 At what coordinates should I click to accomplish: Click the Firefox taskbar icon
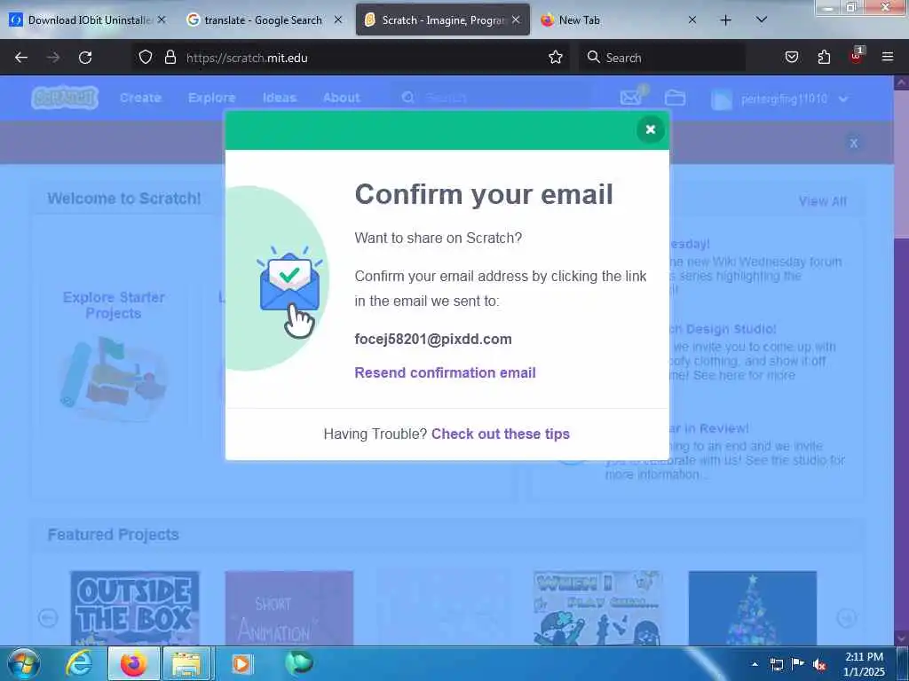coord(133,663)
